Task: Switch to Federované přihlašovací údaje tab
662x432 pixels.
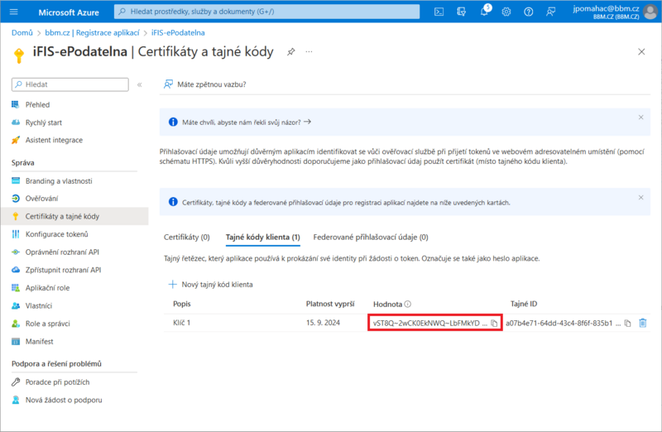Action: point(370,238)
